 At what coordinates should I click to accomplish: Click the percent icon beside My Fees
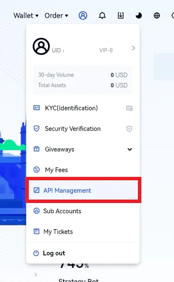click(37, 170)
